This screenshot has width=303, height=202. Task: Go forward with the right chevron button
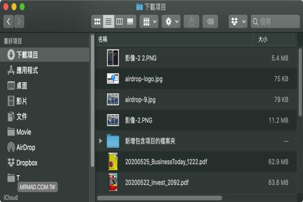[x=19, y=21]
